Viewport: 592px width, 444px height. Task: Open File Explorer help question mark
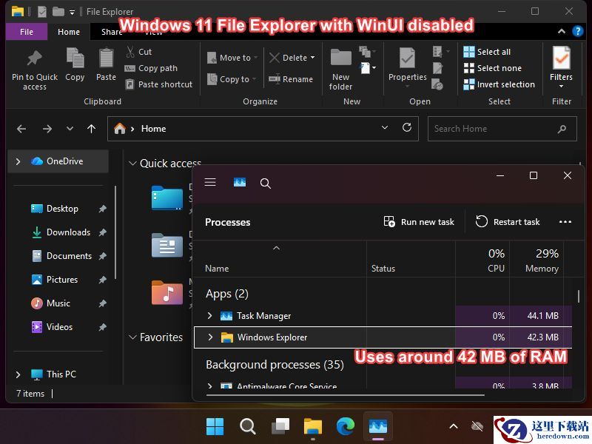(x=578, y=31)
